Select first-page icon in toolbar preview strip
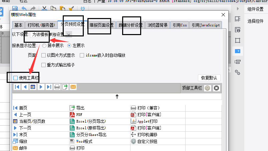Screen dimensions: 268x151 pyautogui.click(x=17, y=87)
